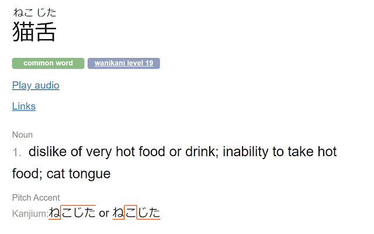The image size is (374, 234).
Task: Open the Links link
Action: (x=24, y=106)
